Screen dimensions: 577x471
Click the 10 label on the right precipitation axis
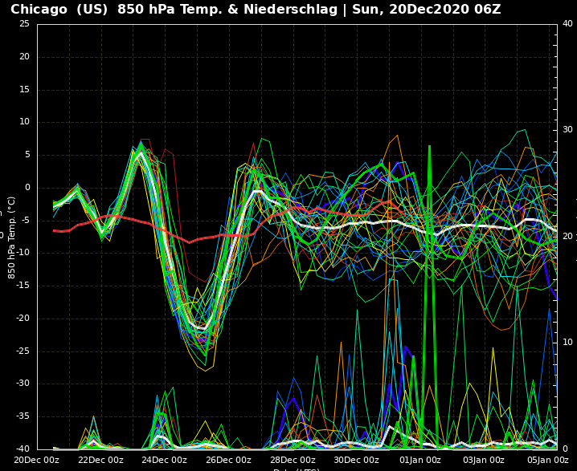[567, 343]
